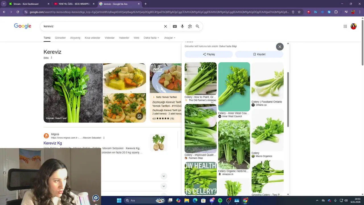The image size is (364, 205).
Task: Open the Inner West Council celery thumbnail
Action: coord(234,87)
